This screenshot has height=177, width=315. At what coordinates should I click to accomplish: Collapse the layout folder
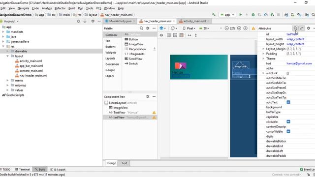pyautogui.click(x=8, y=56)
